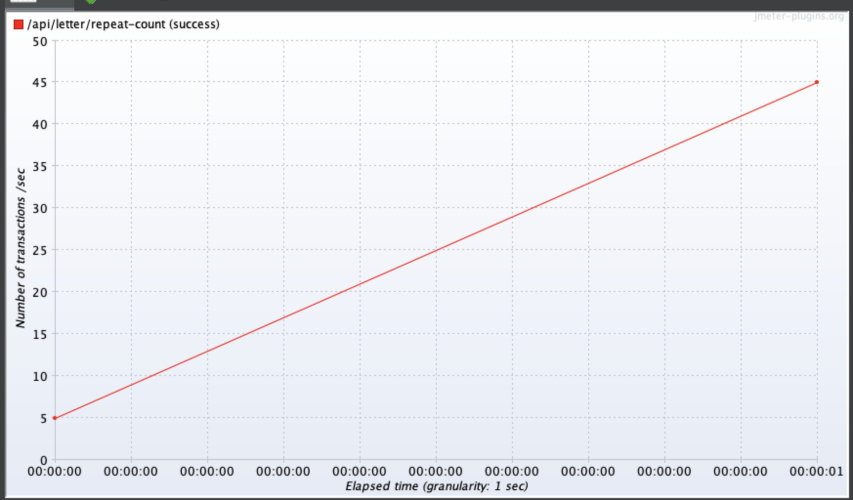Click the 0 value on the vertical axis
Image resolution: width=853 pixels, height=500 pixels.
click(x=44, y=460)
